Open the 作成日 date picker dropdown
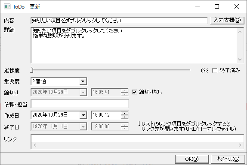 pos(83,115)
